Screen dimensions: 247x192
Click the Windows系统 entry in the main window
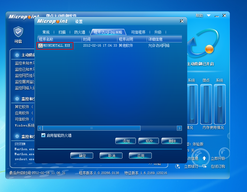[x=25, y=125]
